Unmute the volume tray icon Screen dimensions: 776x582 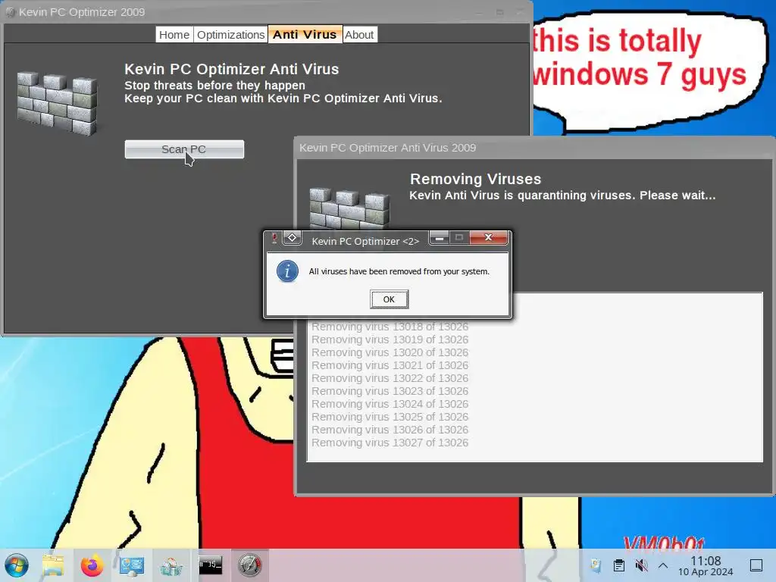[641, 565]
